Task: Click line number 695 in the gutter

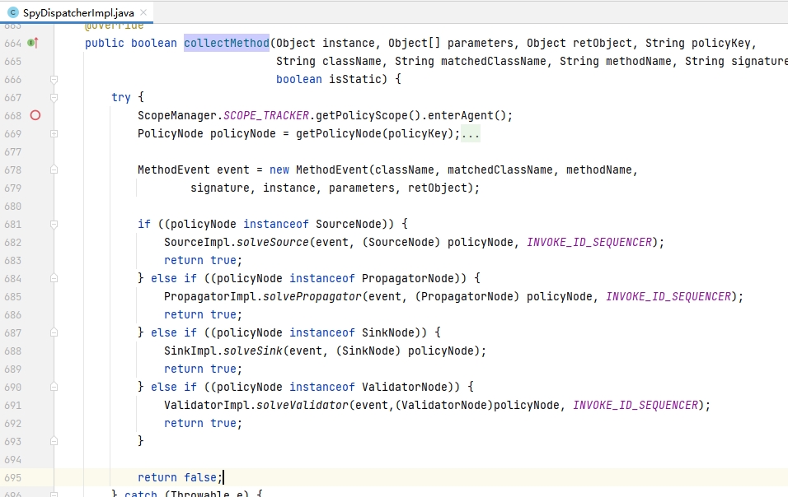Action: [x=12, y=477]
